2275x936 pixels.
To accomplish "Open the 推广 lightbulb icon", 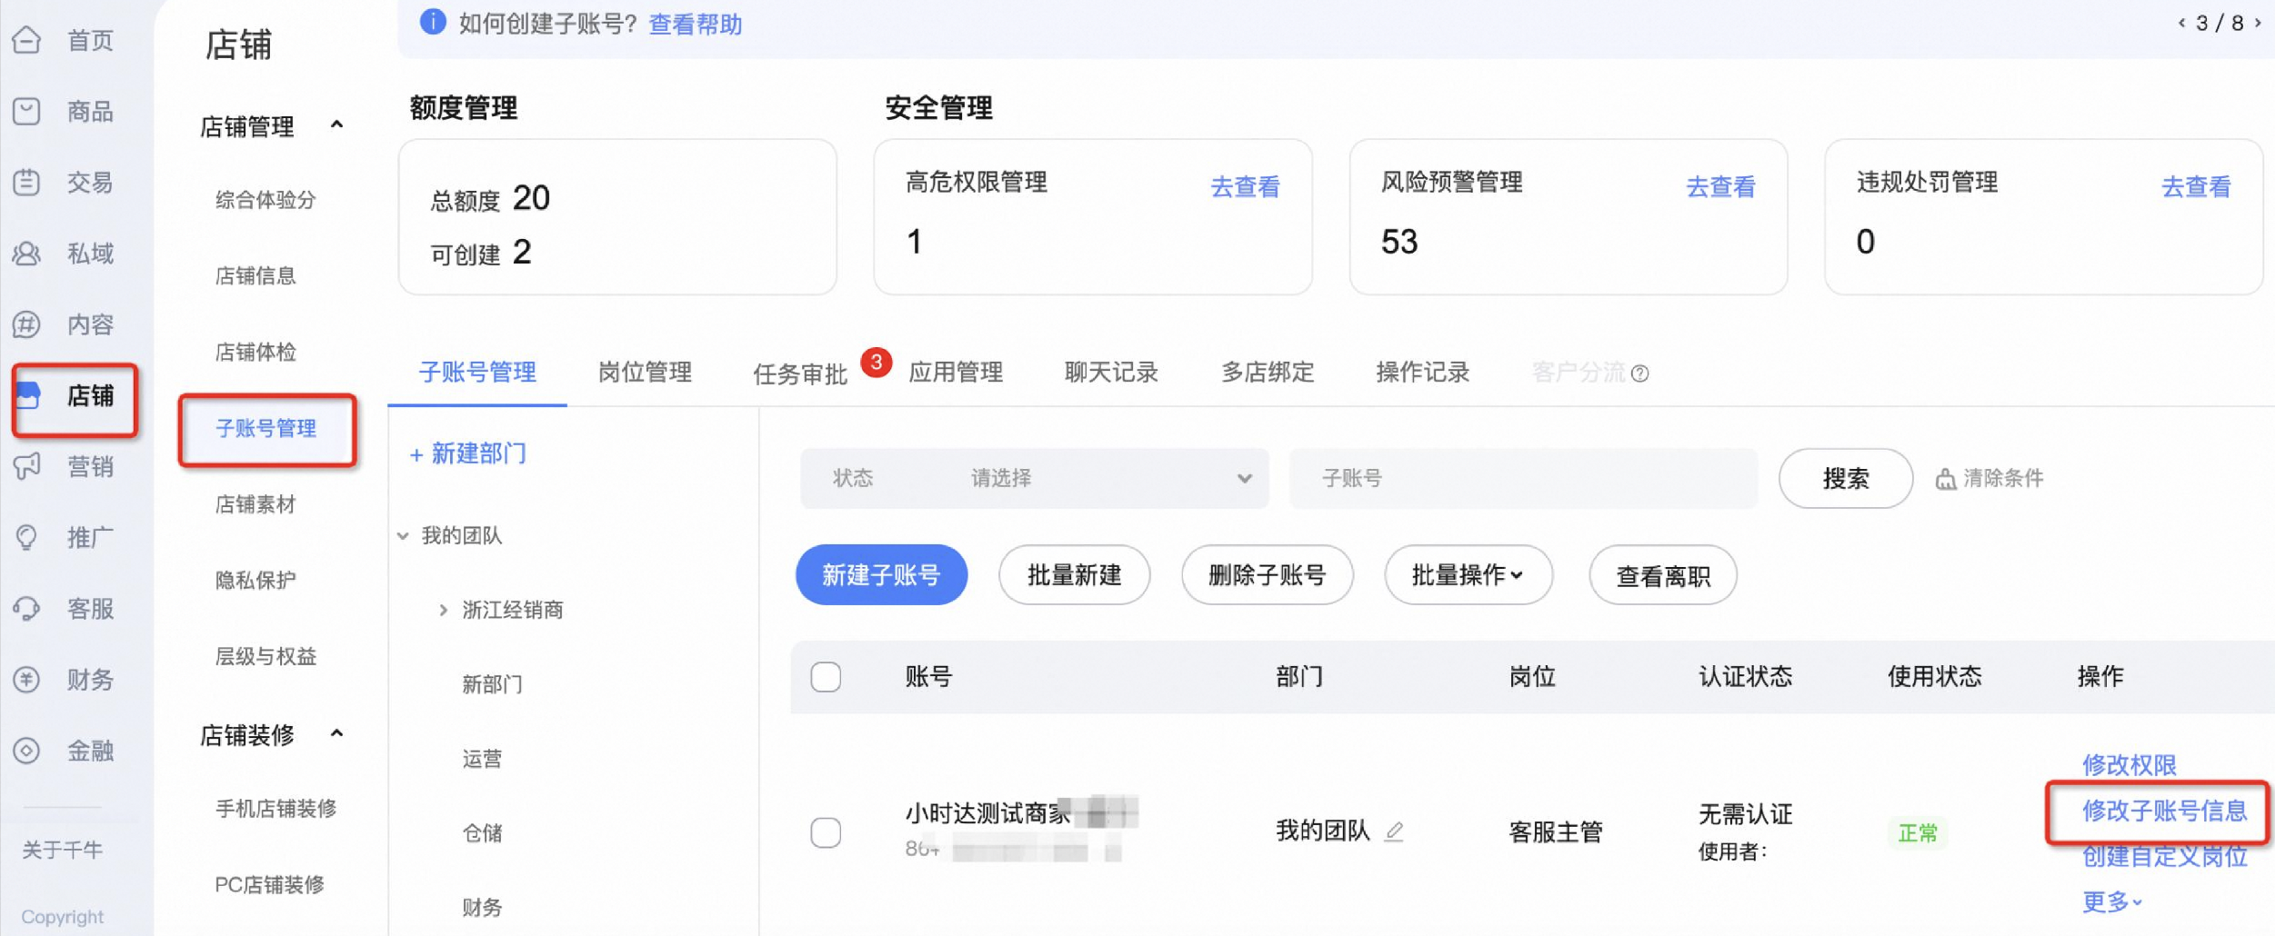I will point(27,537).
